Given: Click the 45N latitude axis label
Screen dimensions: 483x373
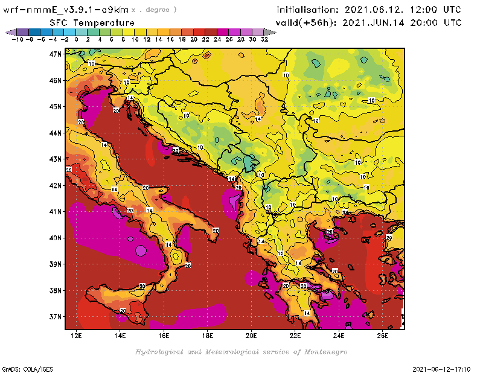Looking at the screenshot, I should pos(56,107).
